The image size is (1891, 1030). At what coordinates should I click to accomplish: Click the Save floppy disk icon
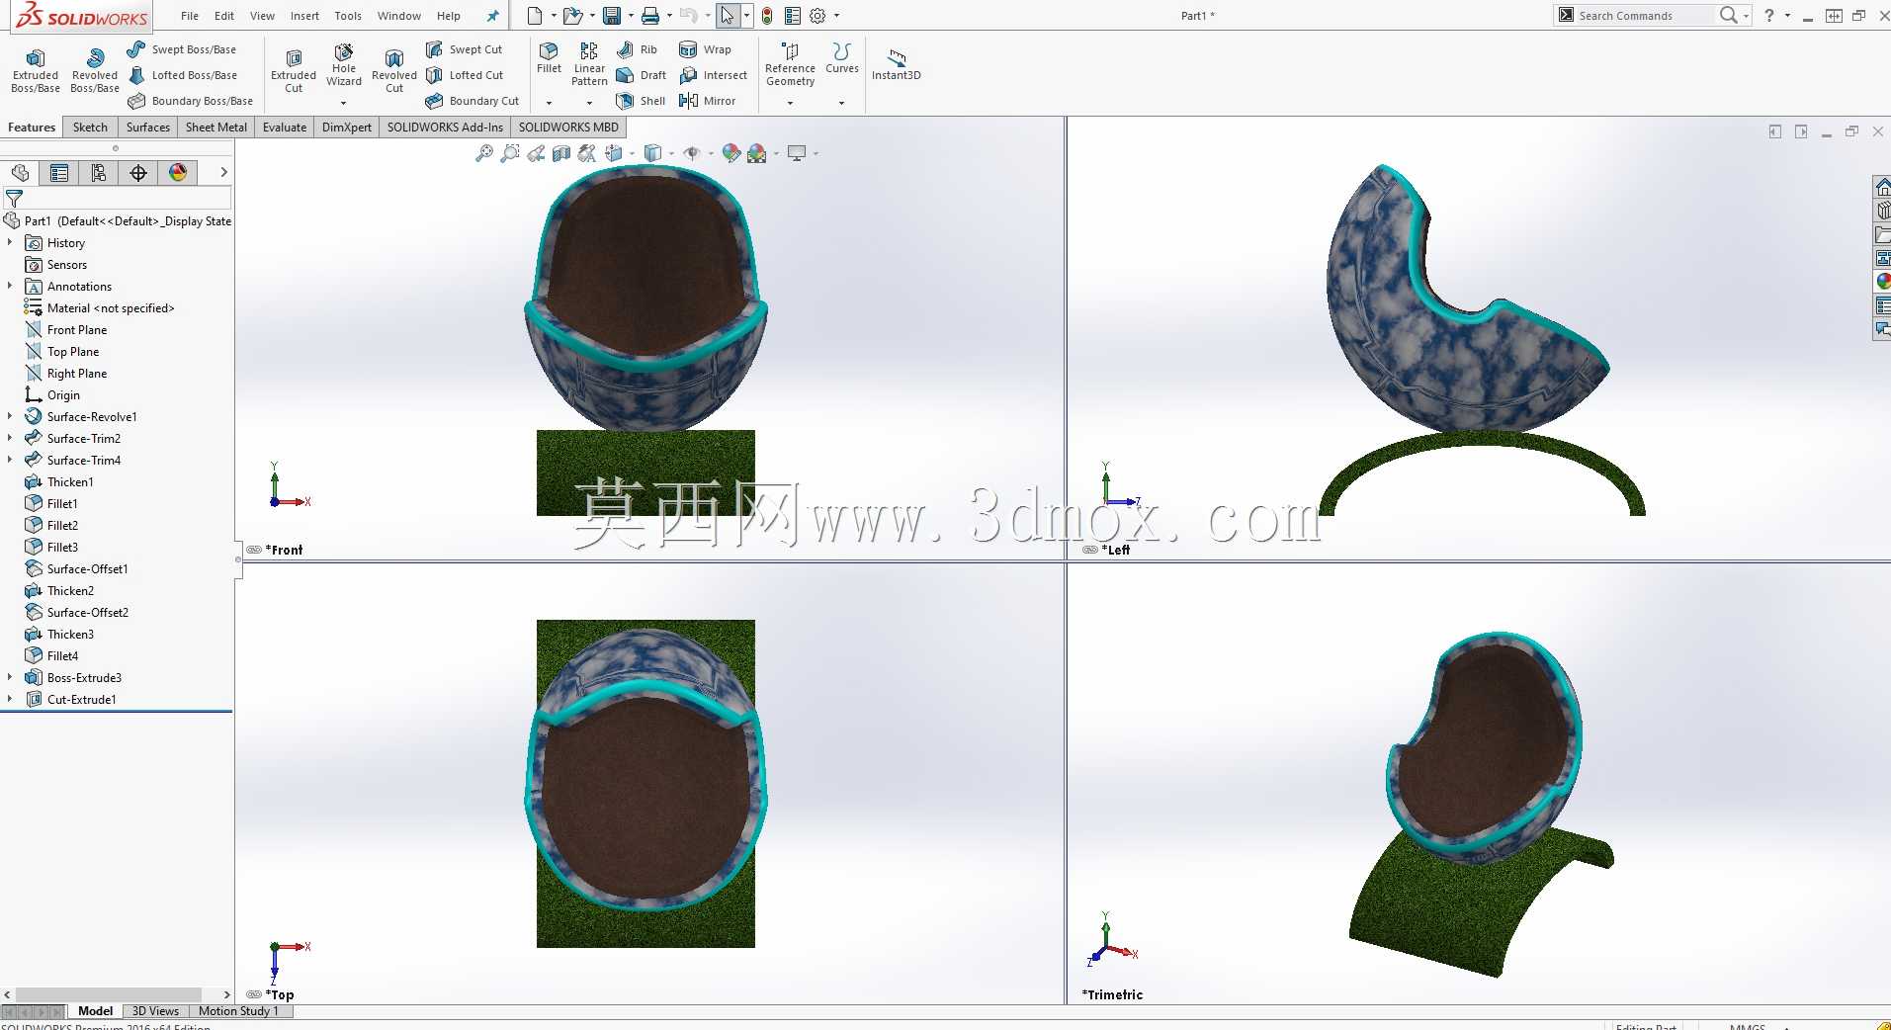(x=612, y=16)
